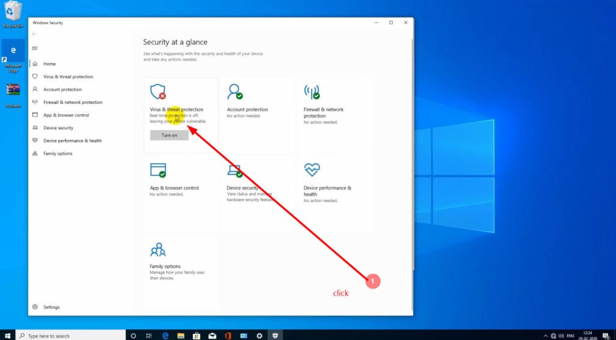Screen dimensions: 616x340
Task: Select Account protection in sidebar
Action: tap(63, 90)
